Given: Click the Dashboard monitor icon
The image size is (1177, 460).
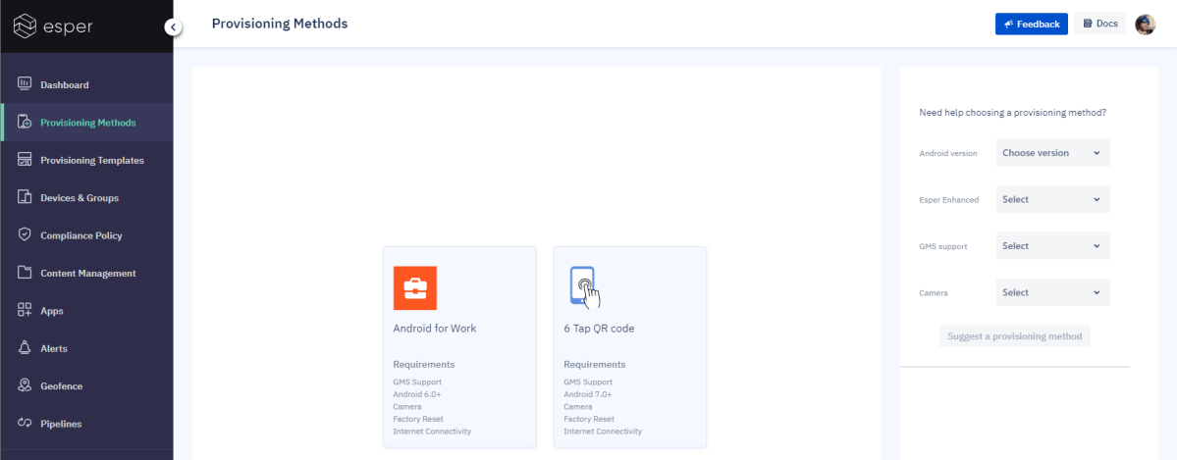Looking at the screenshot, I should [25, 84].
